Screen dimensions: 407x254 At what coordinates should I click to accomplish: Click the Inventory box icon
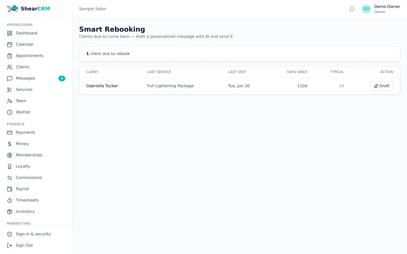coord(10,212)
